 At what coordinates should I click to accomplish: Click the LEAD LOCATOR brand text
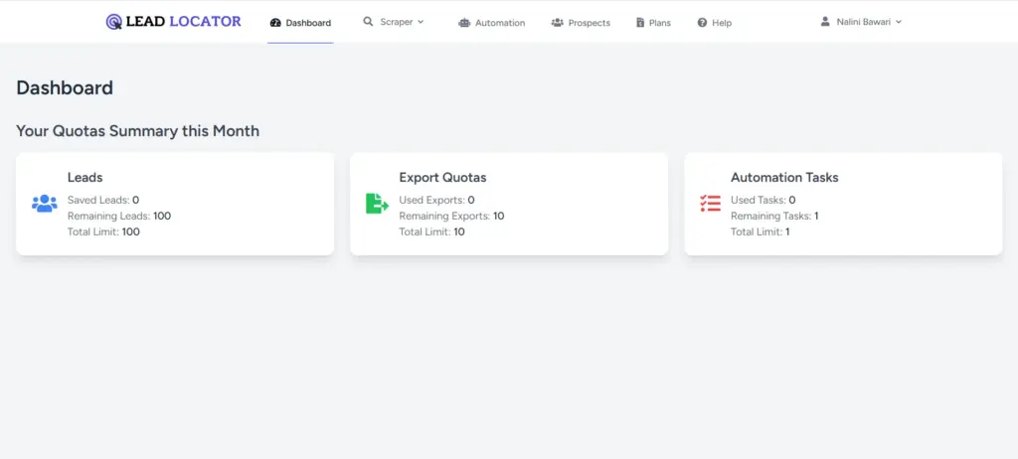coord(183,22)
